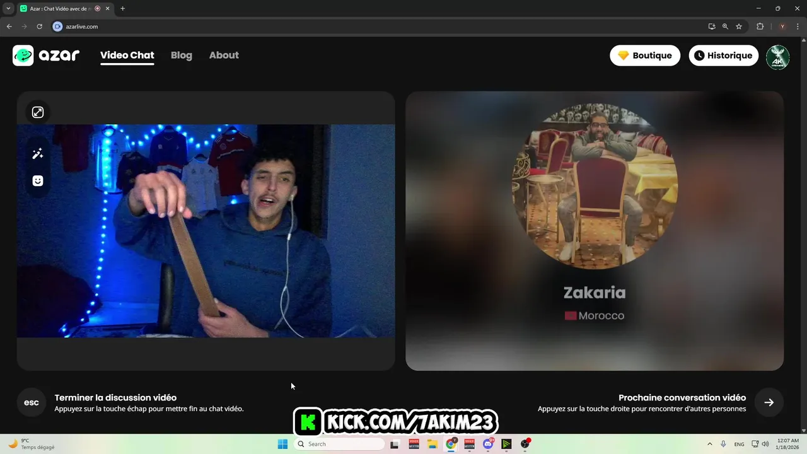This screenshot has height=454, width=807.
Task: Switch the ENG input language
Action: click(x=739, y=444)
